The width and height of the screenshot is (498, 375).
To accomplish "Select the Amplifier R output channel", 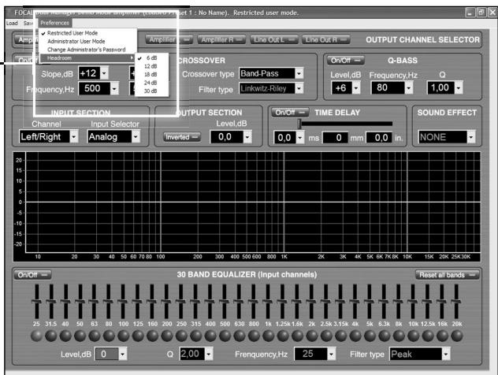I will (221, 39).
